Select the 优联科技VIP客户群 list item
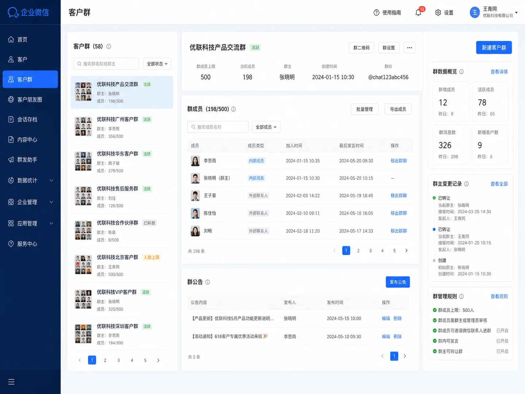Screen dimensions: 525x394 pyautogui.click(x=122, y=300)
